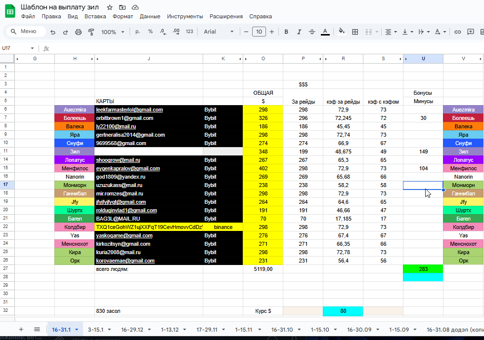
Task: Select the green cell containing 283
Action: coord(423,269)
